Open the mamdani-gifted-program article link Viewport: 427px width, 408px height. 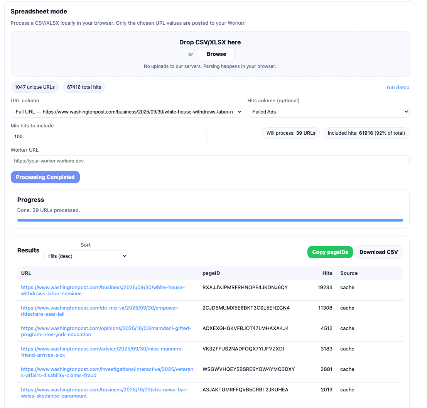[x=106, y=332]
